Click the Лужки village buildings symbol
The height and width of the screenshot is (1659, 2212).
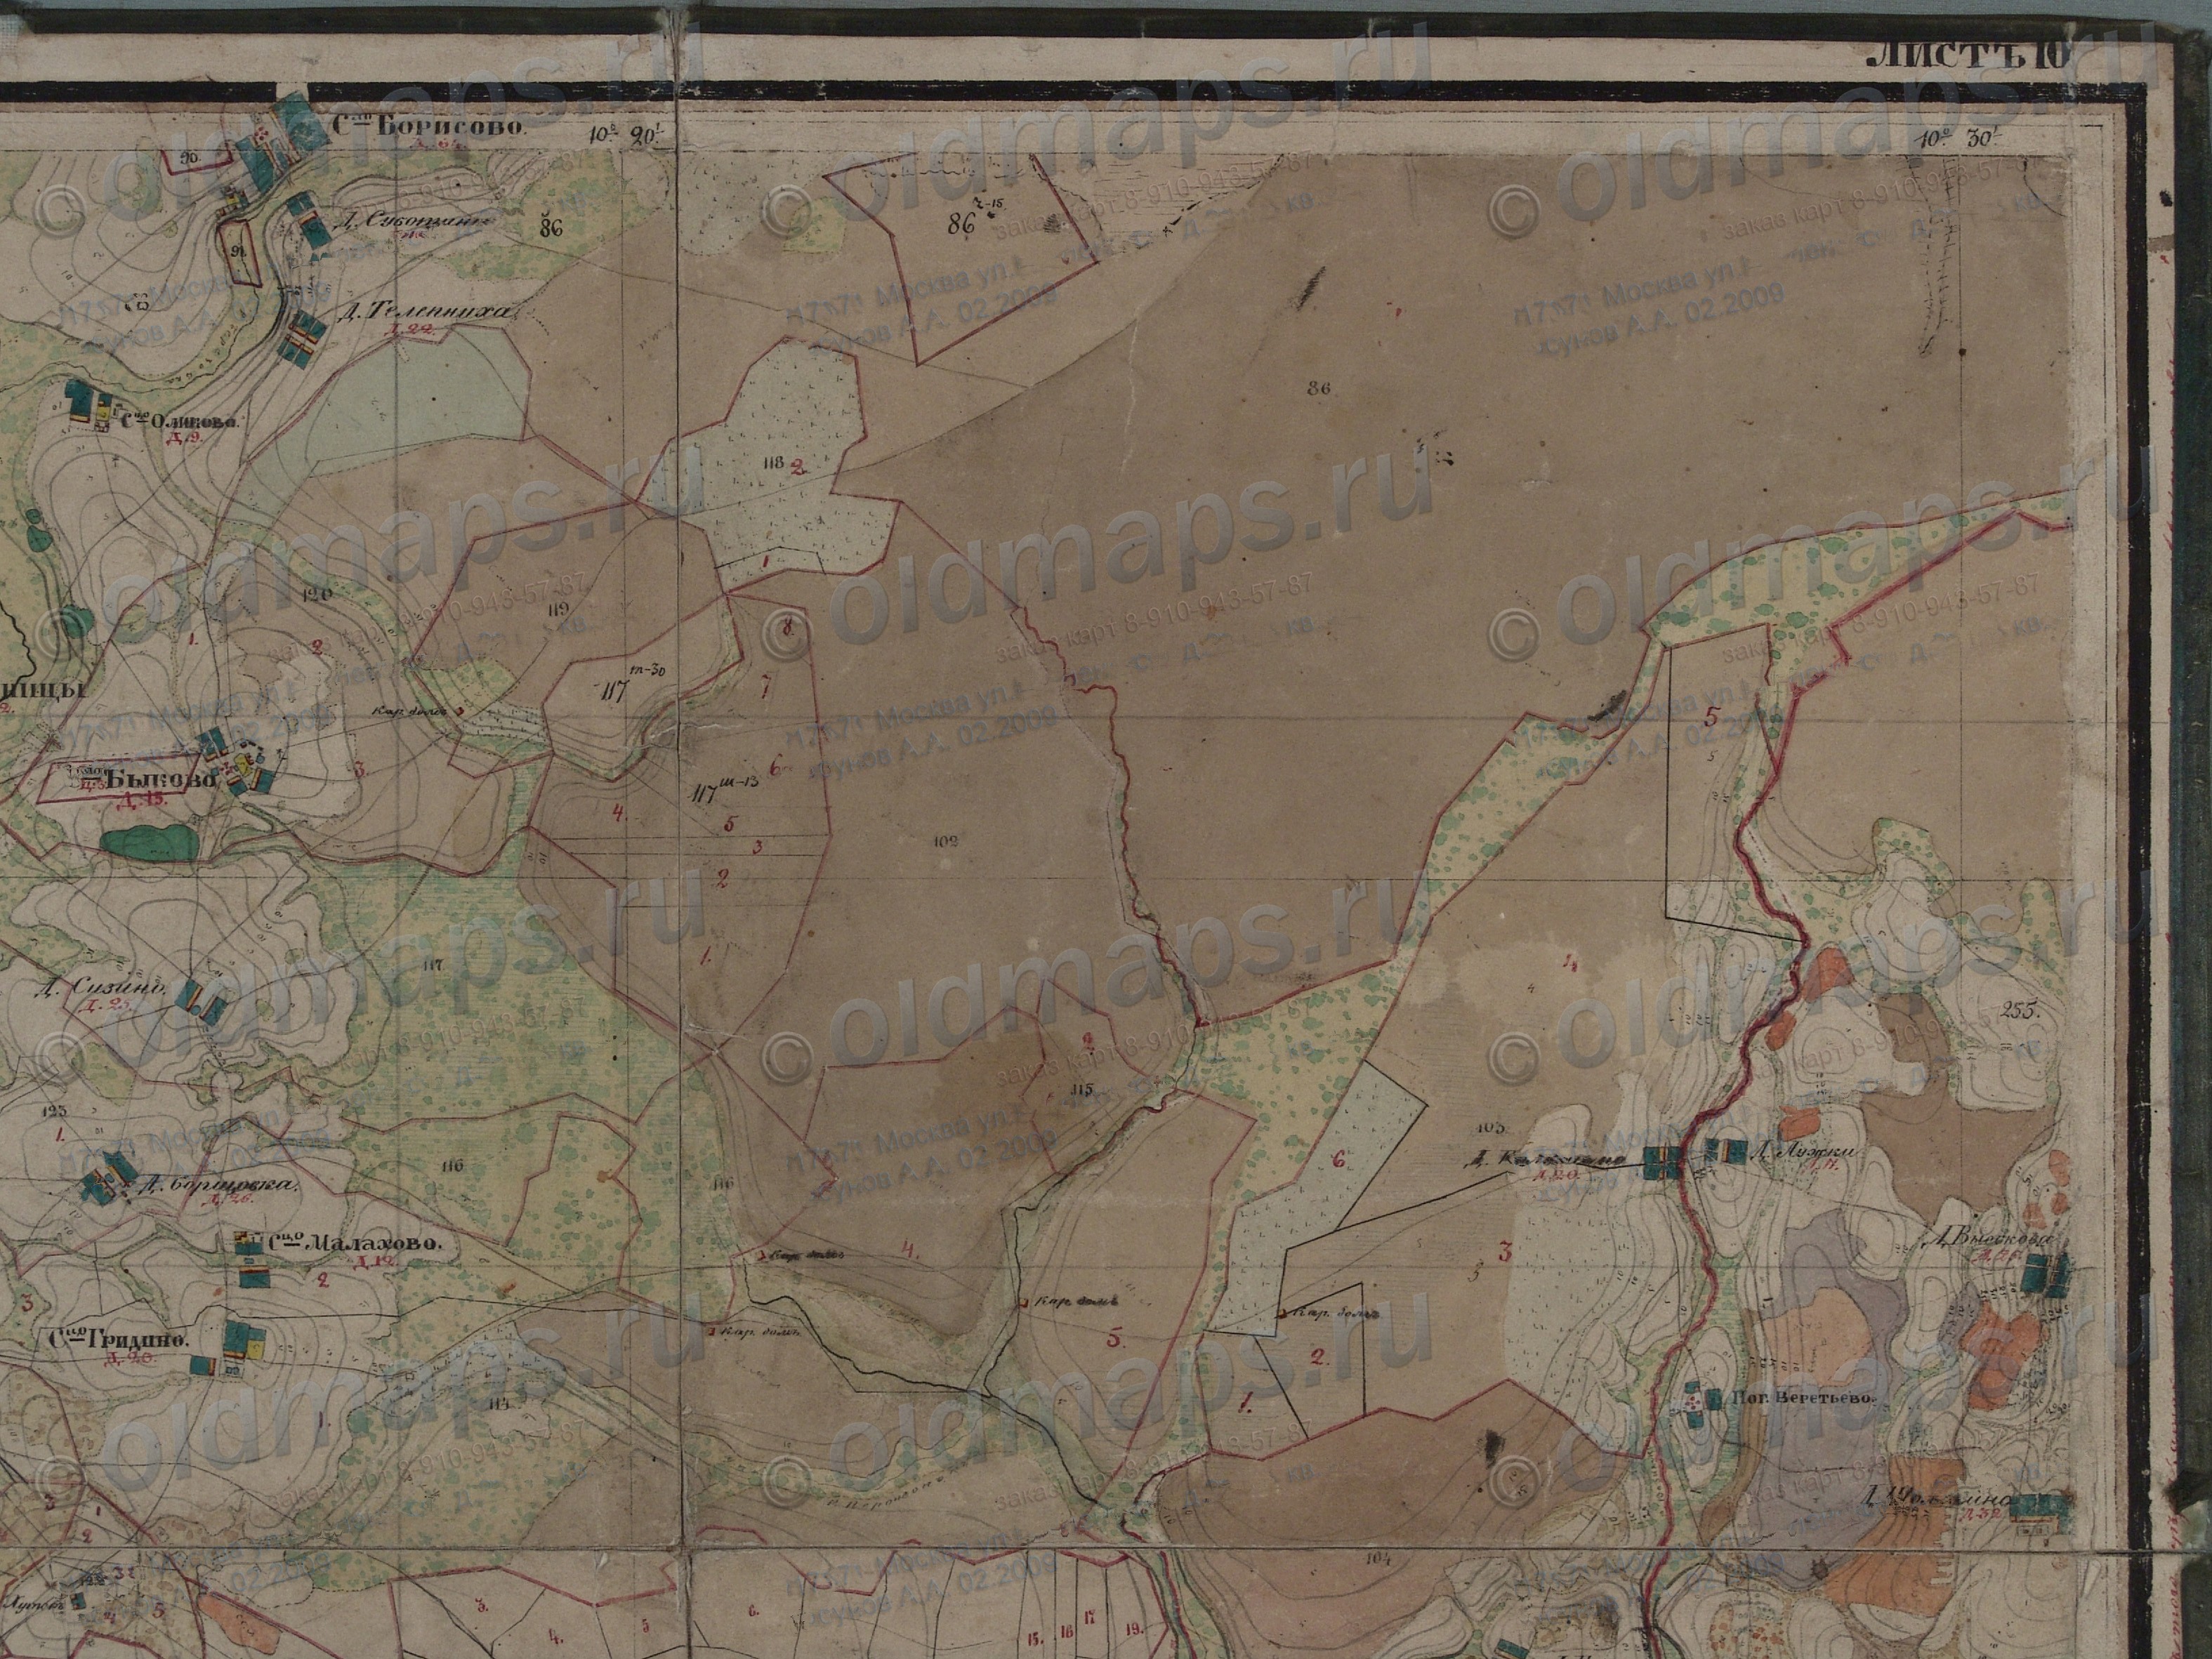point(1726,1153)
